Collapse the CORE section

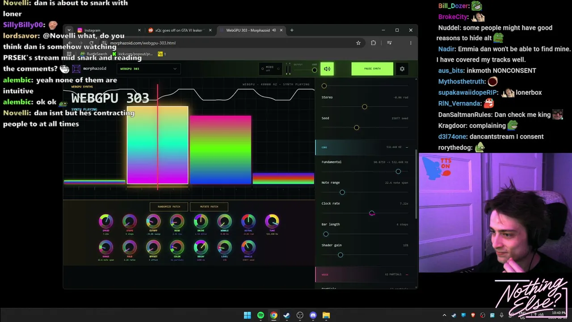coord(406,147)
